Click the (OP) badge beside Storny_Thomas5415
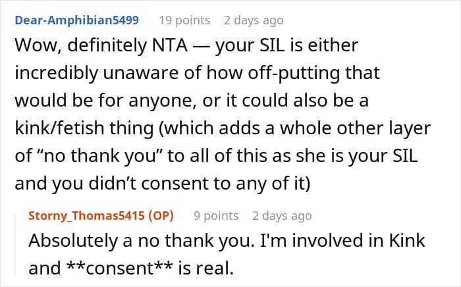 [161, 216]
